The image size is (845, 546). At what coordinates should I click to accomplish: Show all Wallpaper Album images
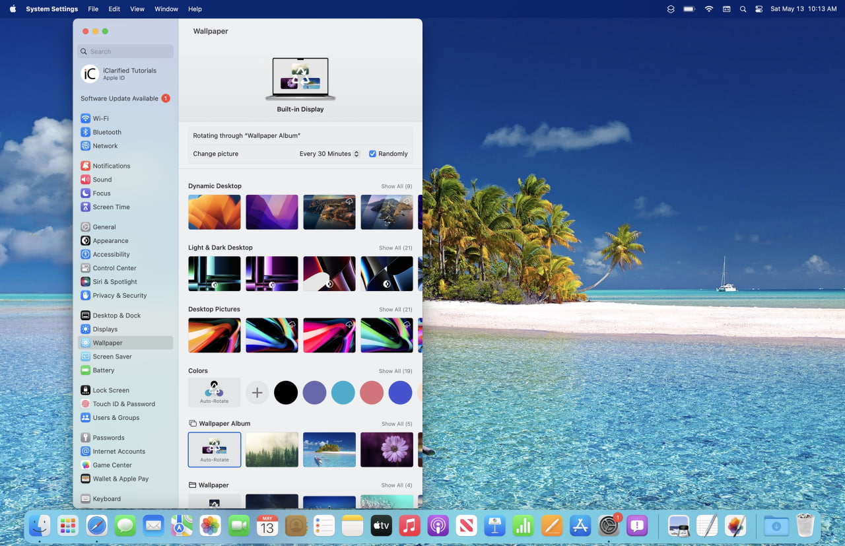pos(396,423)
